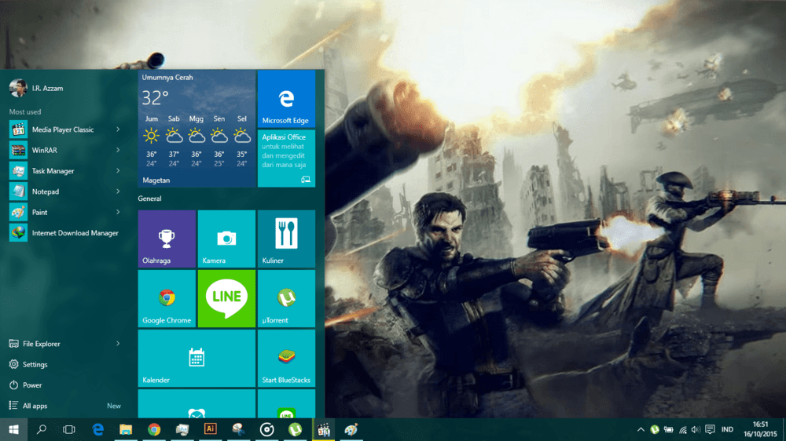
Task: Open the I.R. Azzam user account menu
Action: pyautogui.click(x=37, y=88)
